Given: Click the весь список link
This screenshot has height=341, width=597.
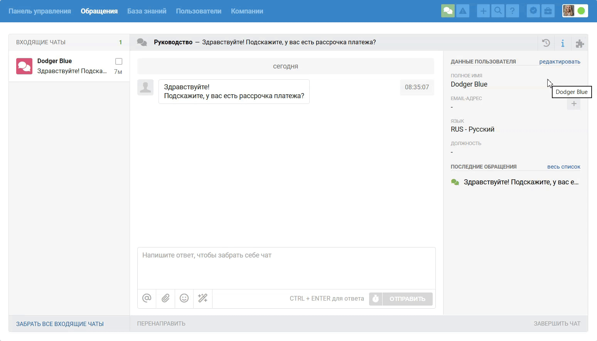Looking at the screenshot, I should [564, 167].
